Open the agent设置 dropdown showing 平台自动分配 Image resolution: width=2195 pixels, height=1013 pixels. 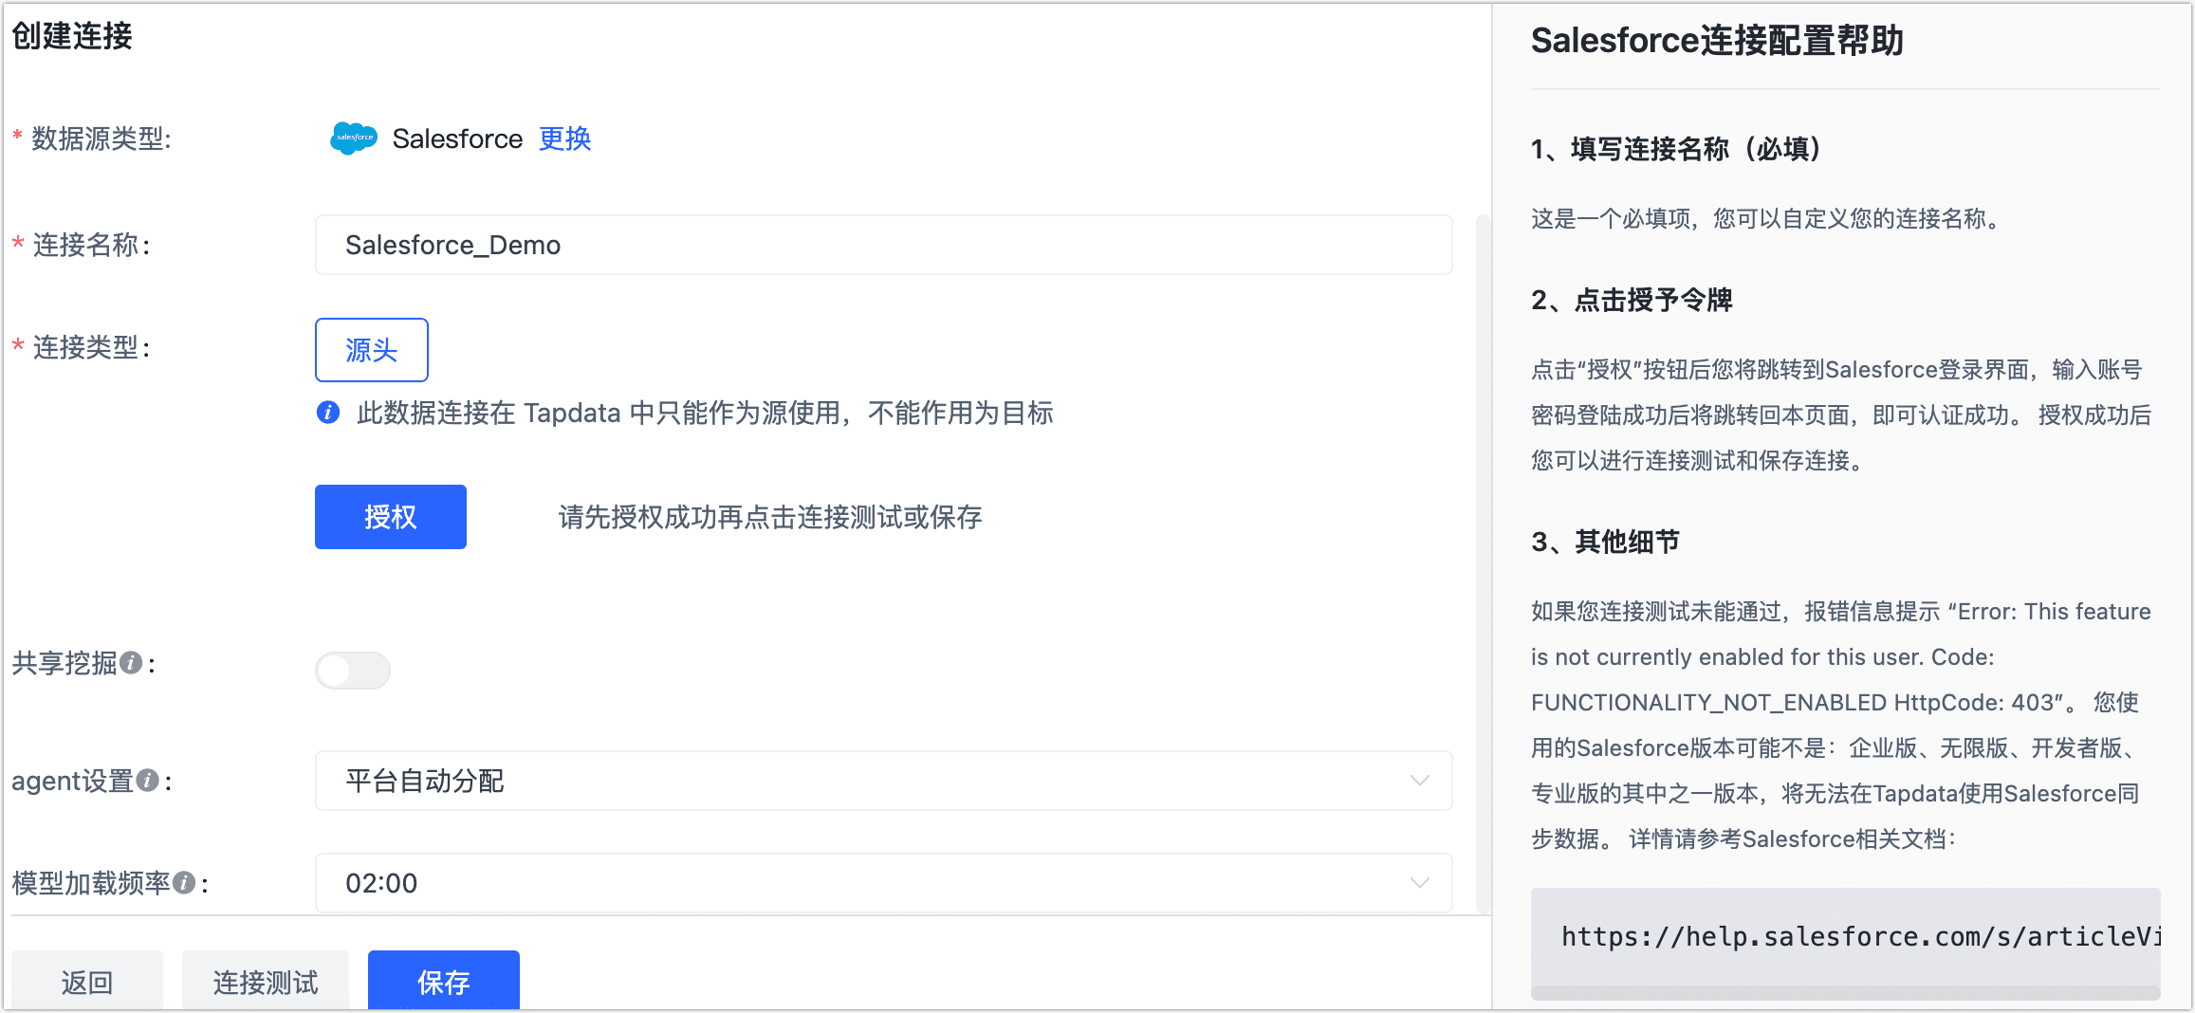882,781
